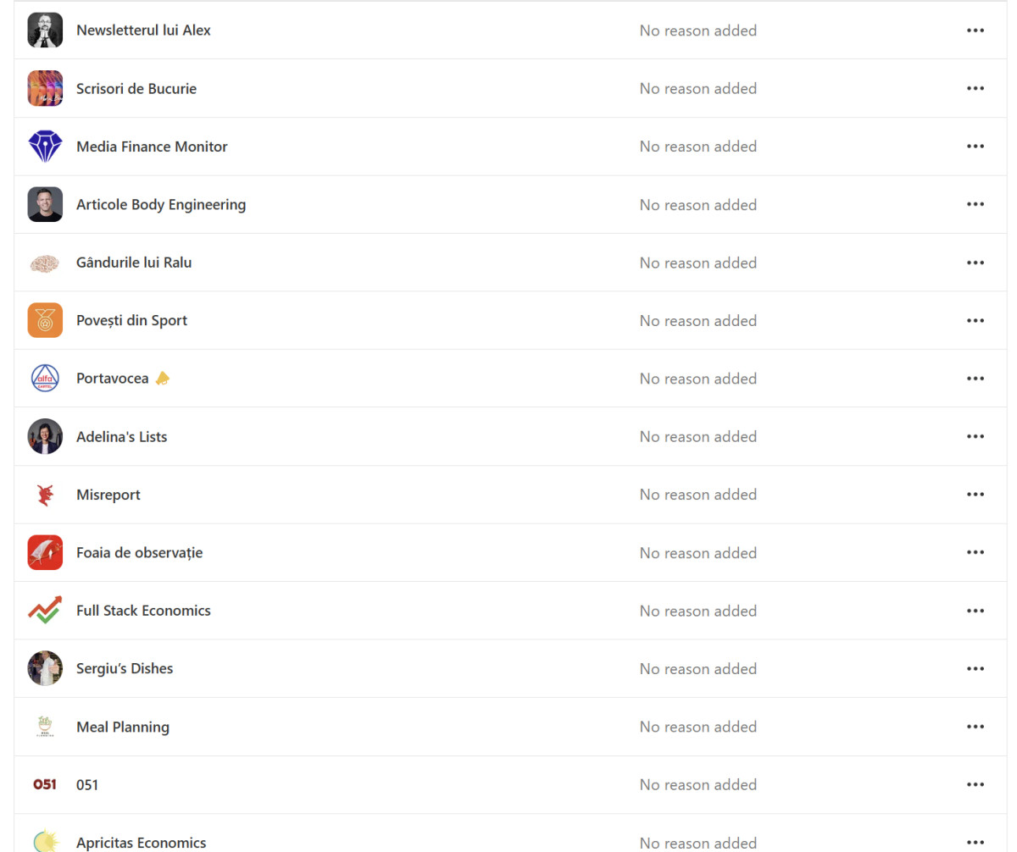Open more options for Articole Body Engineering

point(975,204)
